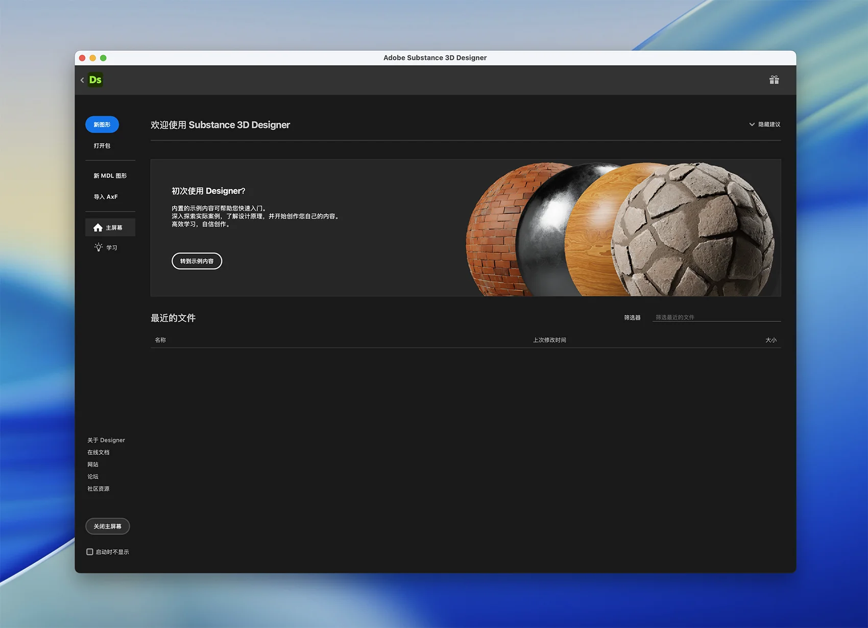Click the 筛选最近的文件 filter field
This screenshot has height=628, width=868.
coord(716,317)
